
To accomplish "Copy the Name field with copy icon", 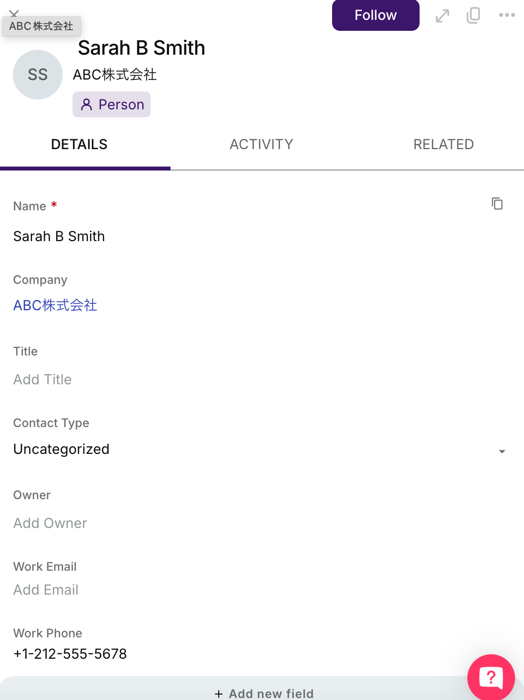I will [497, 203].
